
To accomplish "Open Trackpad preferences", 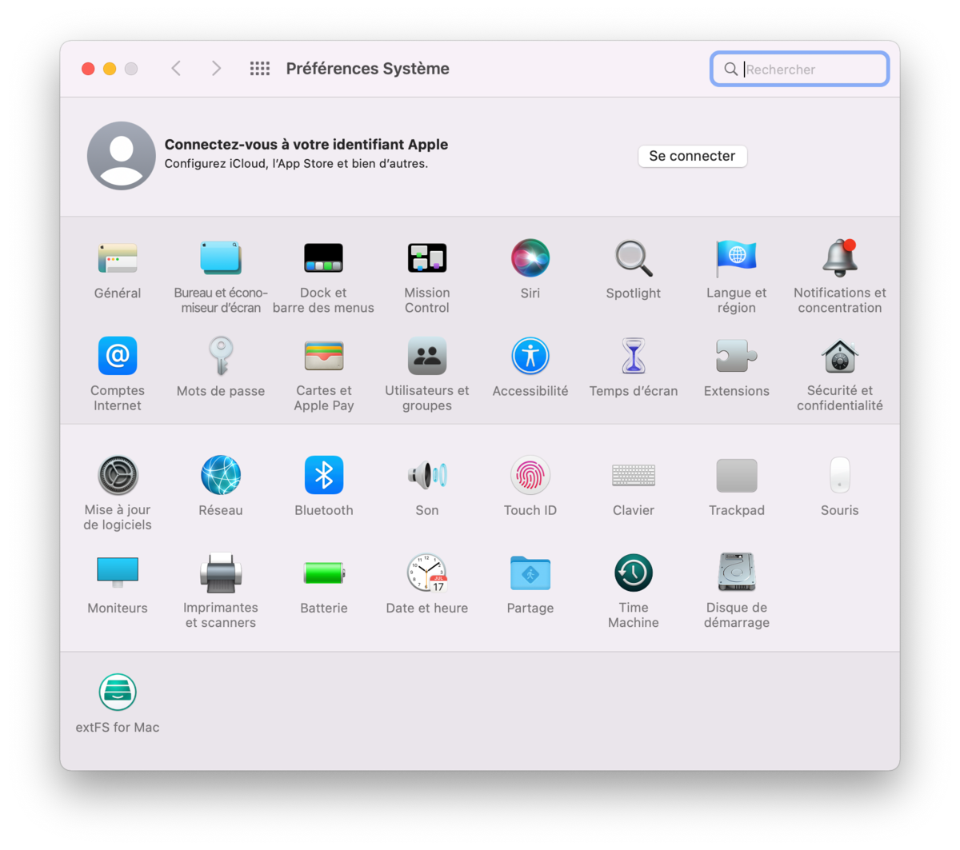I will point(736,475).
